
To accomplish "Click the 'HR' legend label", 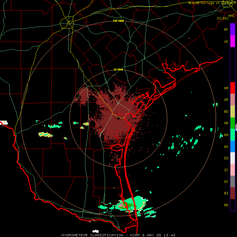I will pyautogui.click(x=226, y=123).
